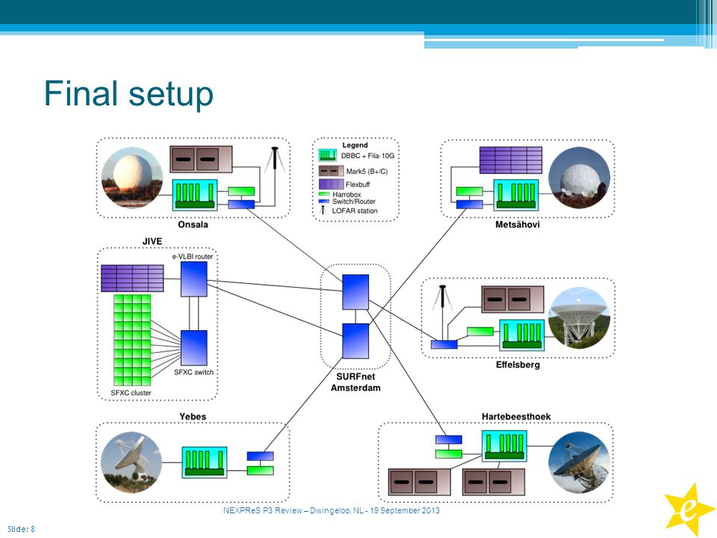Viewport: 717px width, 538px height.
Task: Click the Metsähovi purple Flexbuff icon
Action: [x=511, y=160]
